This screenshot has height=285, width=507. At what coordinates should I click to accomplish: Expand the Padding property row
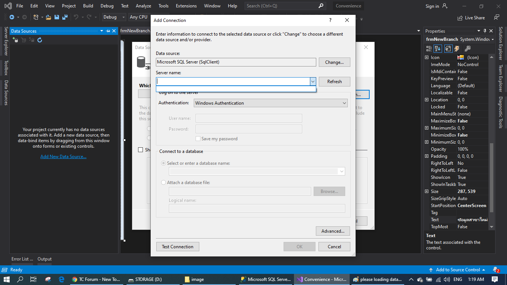[x=427, y=156]
